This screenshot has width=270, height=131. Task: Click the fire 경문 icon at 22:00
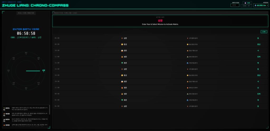click(x=122, y=88)
